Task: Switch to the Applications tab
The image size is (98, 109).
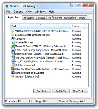Action: click(14, 17)
